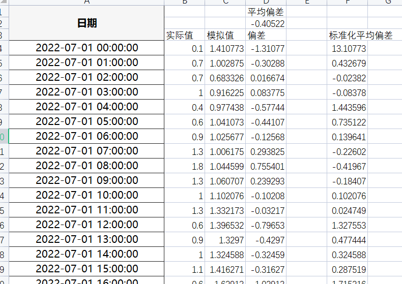Click the 平均偏差 label cell
Image resolution: width=402 pixels, height=284 pixels.
pos(266,12)
